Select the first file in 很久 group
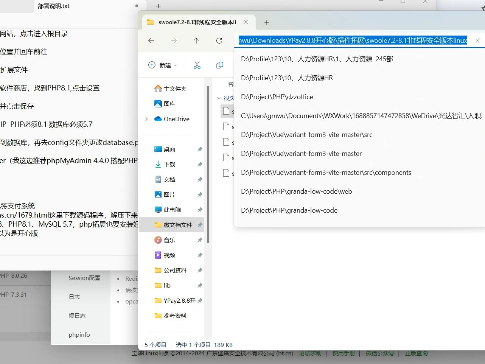 pyautogui.click(x=227, y=111)
